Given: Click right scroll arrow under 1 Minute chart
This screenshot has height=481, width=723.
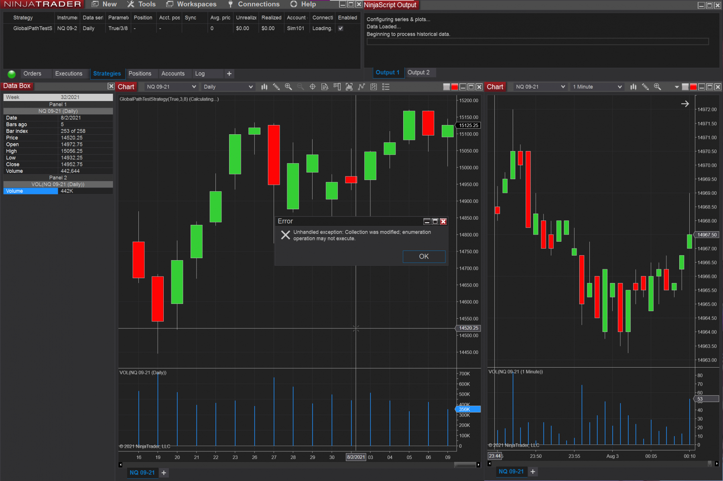Looking at the screenshot, I should (717, 464).
